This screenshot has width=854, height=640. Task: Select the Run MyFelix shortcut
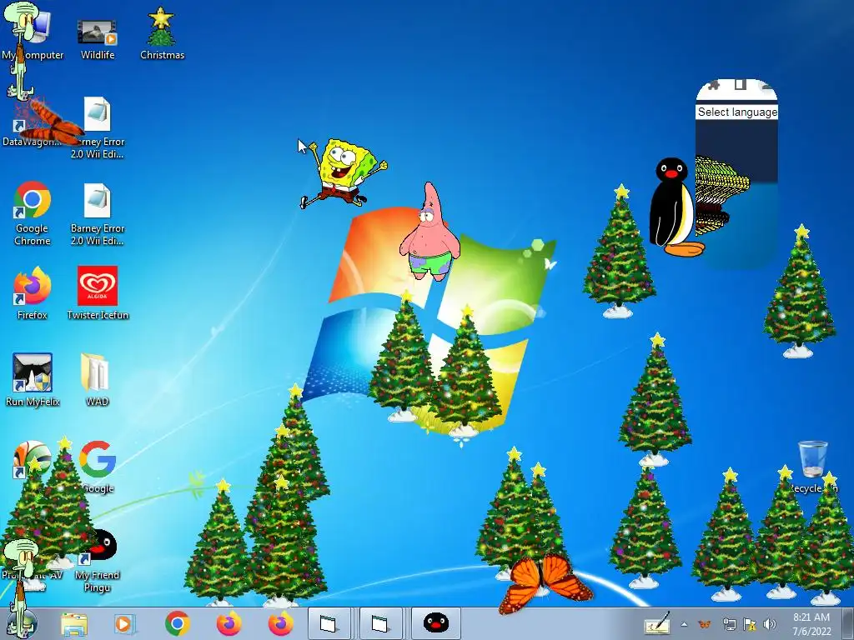pyautogui.click(x=33, y=380)
